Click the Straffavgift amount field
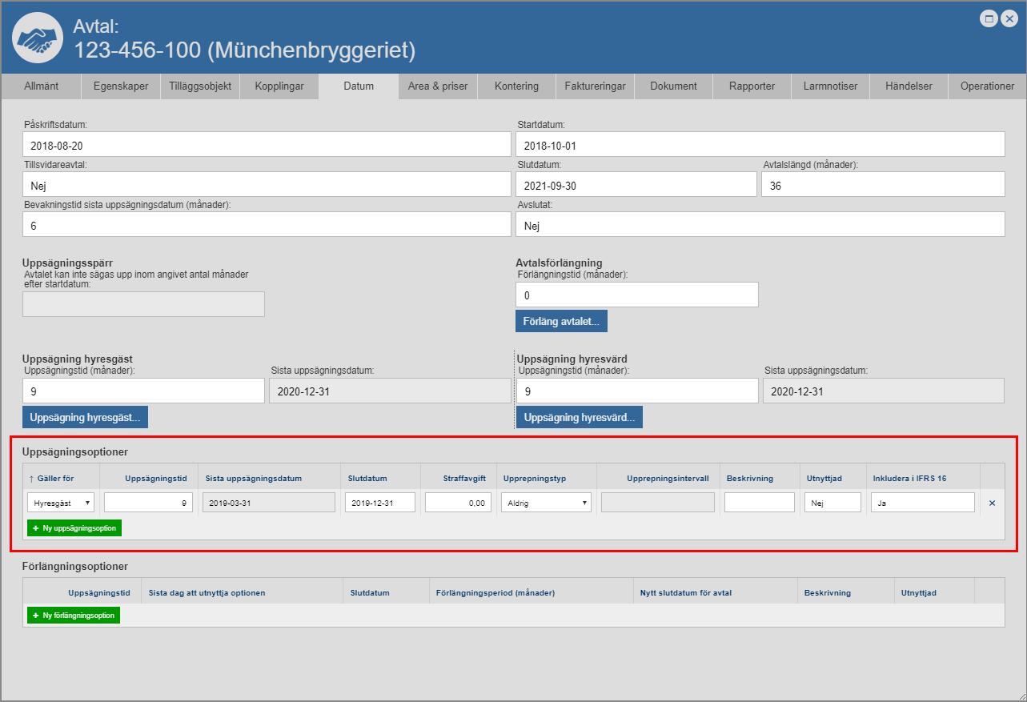Screen dimensions: 1027x702 458,503
